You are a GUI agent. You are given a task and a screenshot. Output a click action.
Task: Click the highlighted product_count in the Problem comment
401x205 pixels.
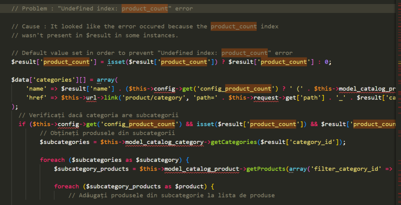coord(145,9)
